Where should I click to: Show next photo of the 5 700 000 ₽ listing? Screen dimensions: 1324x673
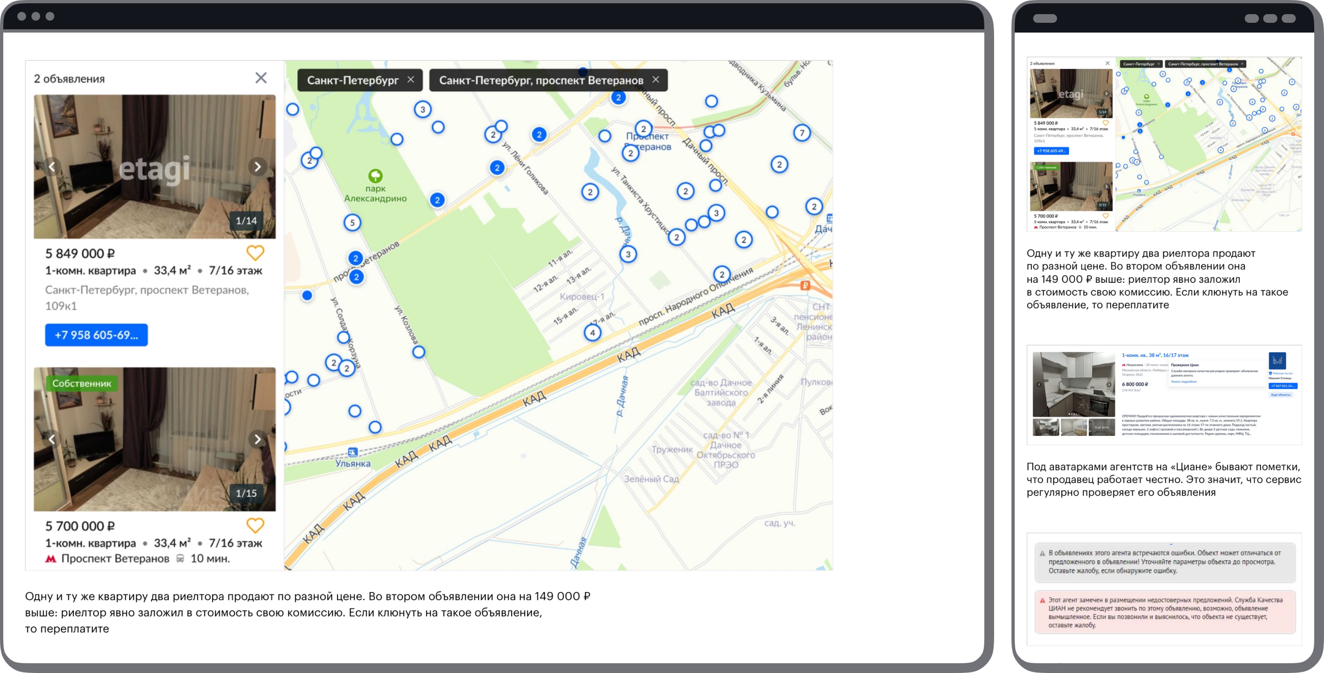(258, 439)
